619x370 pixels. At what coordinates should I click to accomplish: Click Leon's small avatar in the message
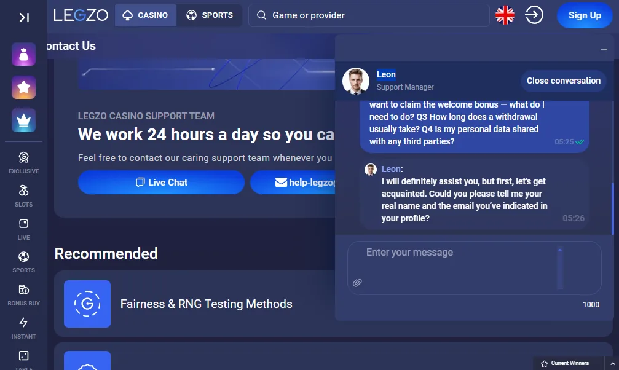click(x=370, y=170)
